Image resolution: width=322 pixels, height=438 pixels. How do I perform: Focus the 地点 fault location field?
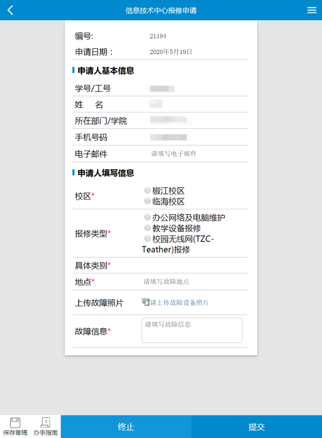click(194, 282)
